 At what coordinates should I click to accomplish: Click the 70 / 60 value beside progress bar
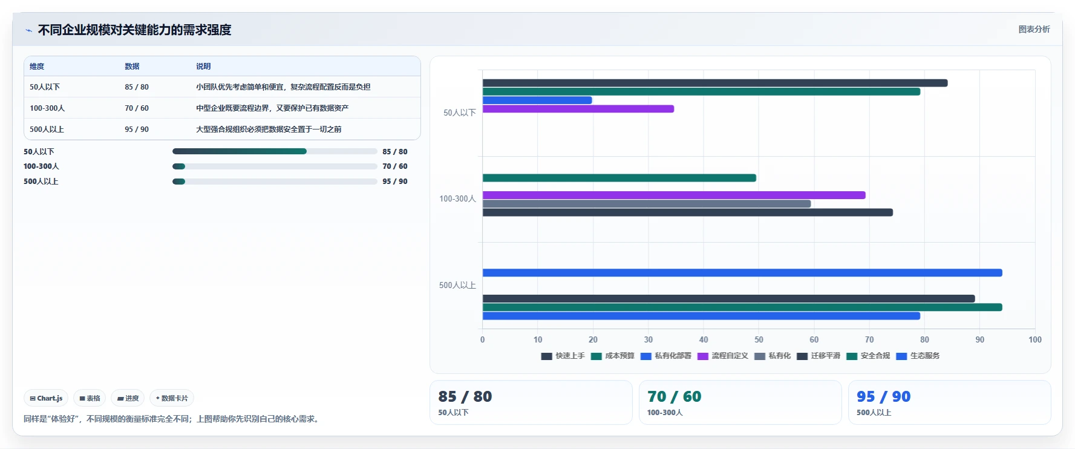coord(395,166)
